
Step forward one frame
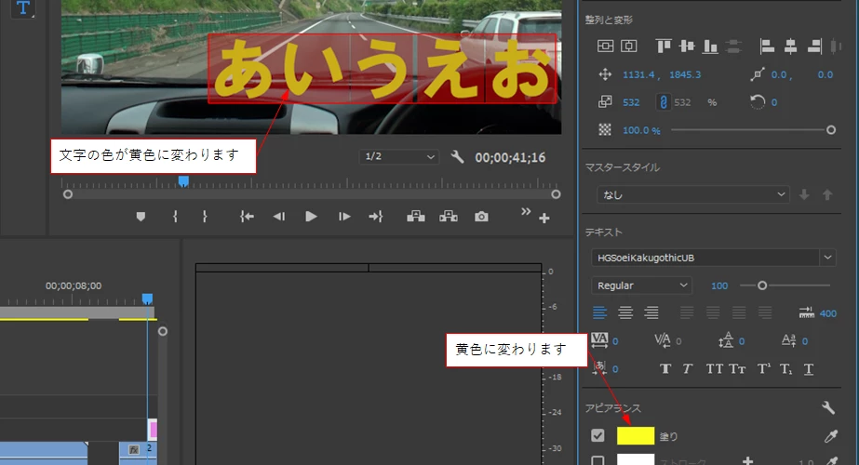coord(344,217)
